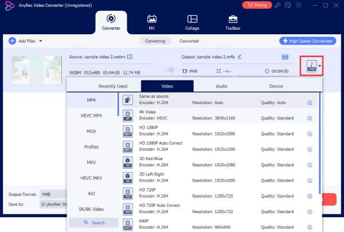344x232 pixels.
Task: Click the 4K Video preset icon
Action: click(128, 115)
